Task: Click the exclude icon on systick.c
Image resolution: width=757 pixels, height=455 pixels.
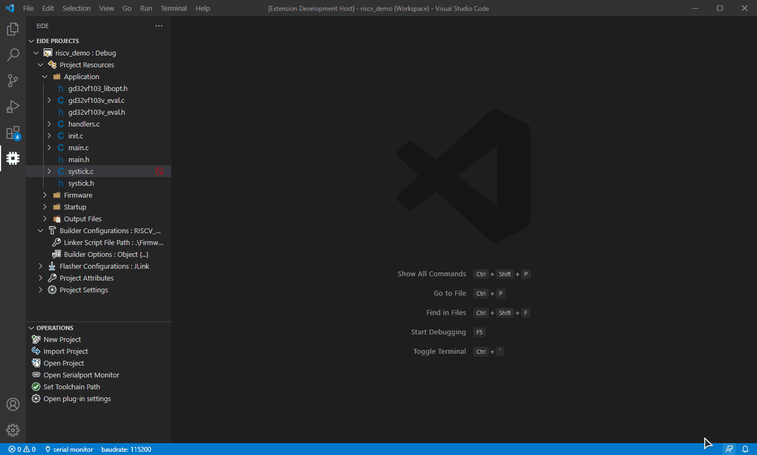Action: coord(159,171)
